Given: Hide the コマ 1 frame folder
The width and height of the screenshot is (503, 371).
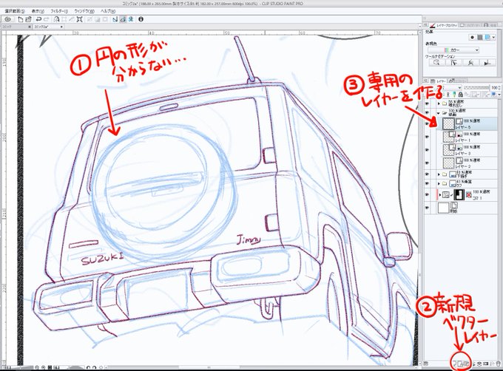Looking at the screenshot, I should point(427,194).
